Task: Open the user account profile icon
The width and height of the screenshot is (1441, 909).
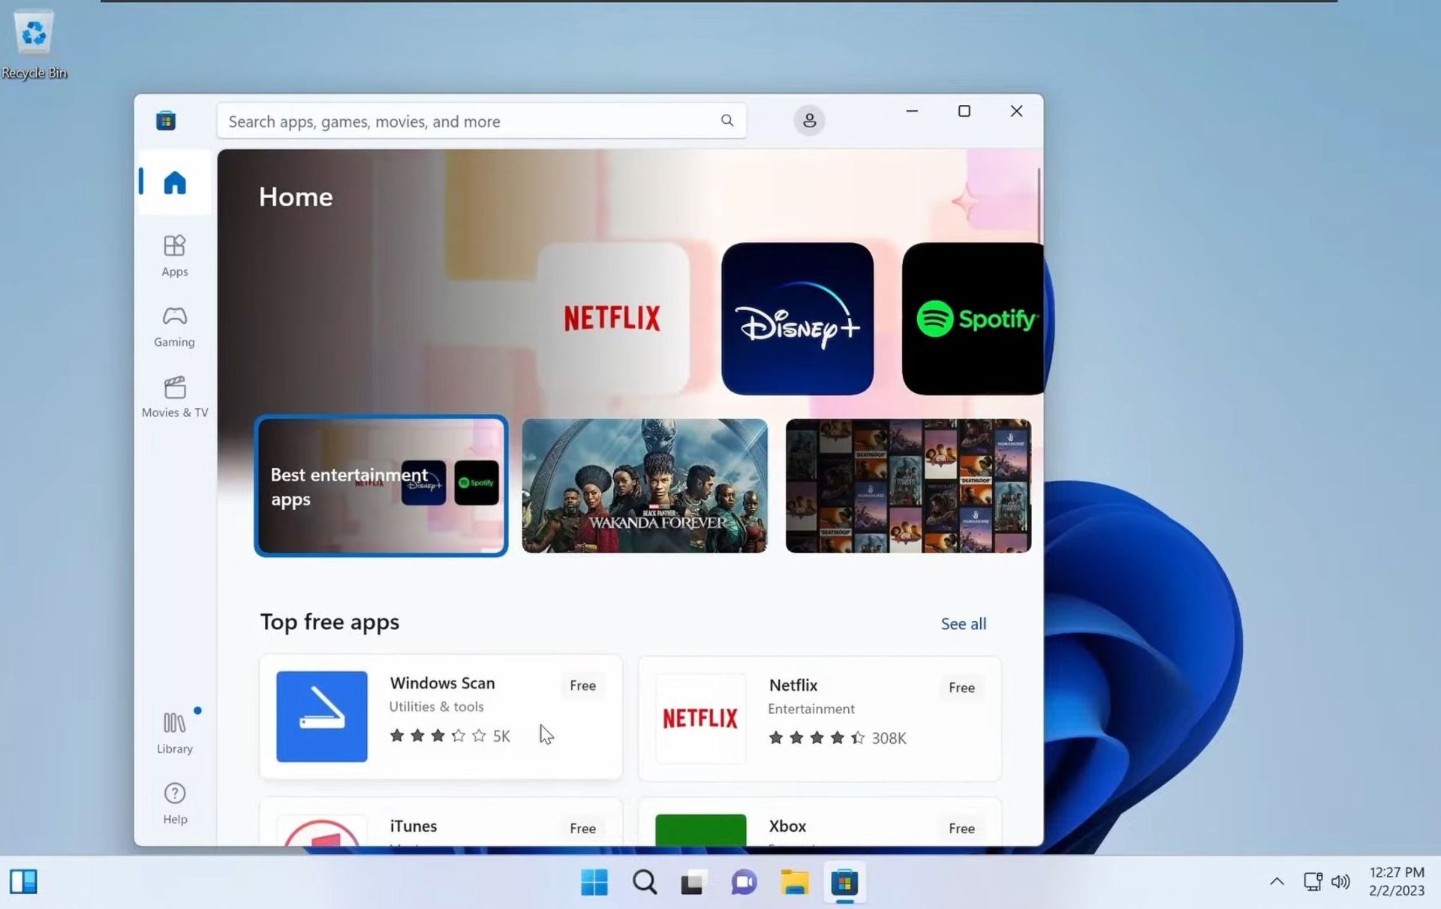Action: 809,121
